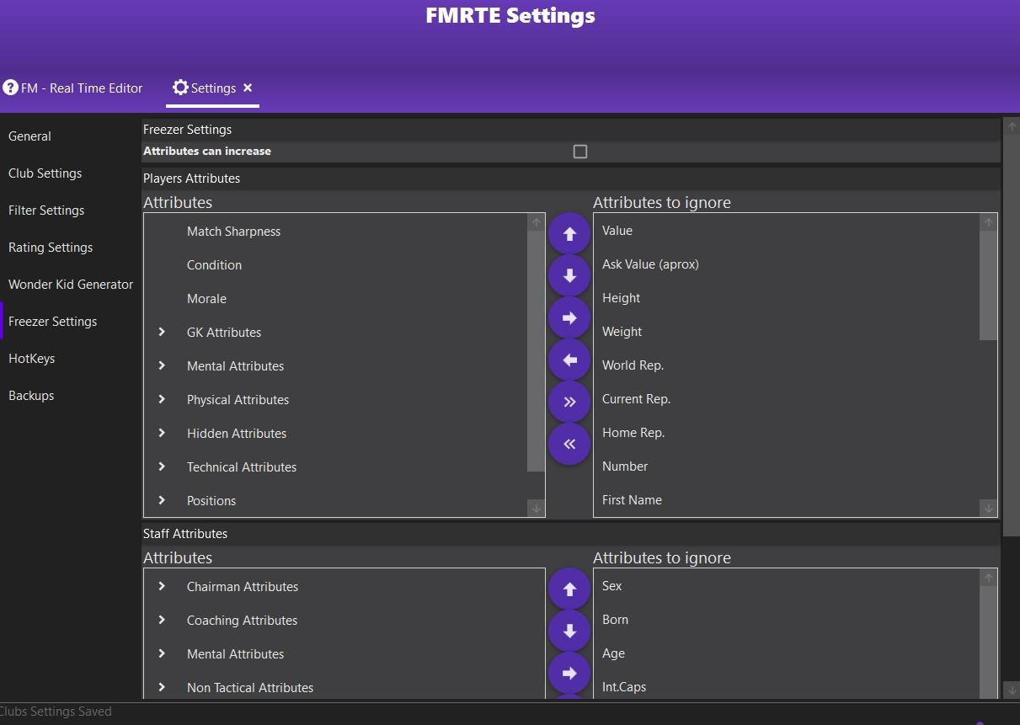Click the scrollbar thumb of staff Attributes to ignore list
The height and width of the screenshot is (725, 1020).
989,642
